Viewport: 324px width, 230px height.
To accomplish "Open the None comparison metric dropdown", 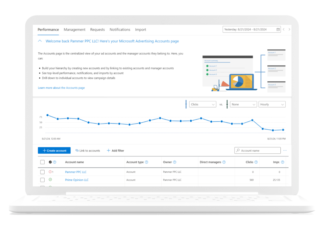I will [243, 104].
